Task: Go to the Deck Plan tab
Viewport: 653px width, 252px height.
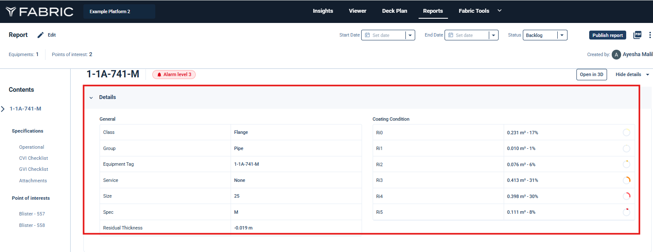Action: click(394, 11)
